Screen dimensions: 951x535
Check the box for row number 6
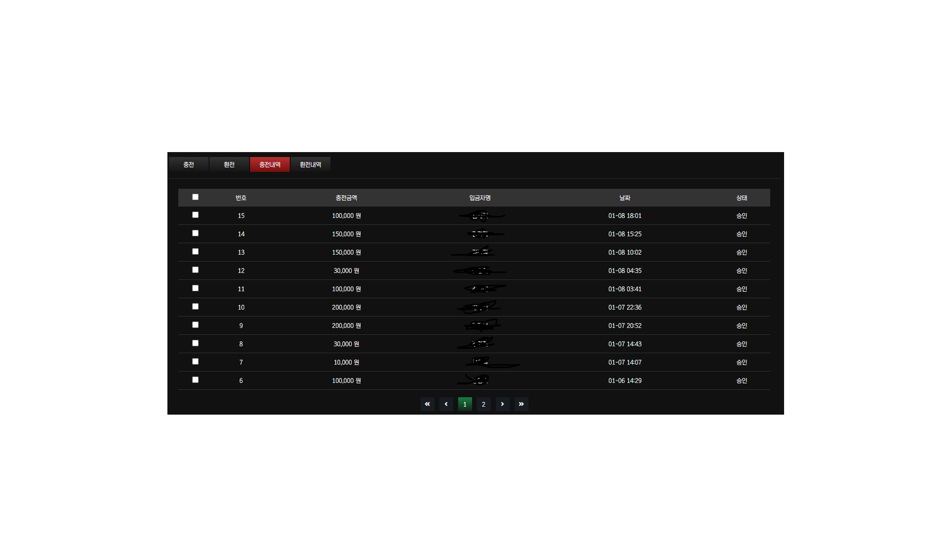(195, 379)
